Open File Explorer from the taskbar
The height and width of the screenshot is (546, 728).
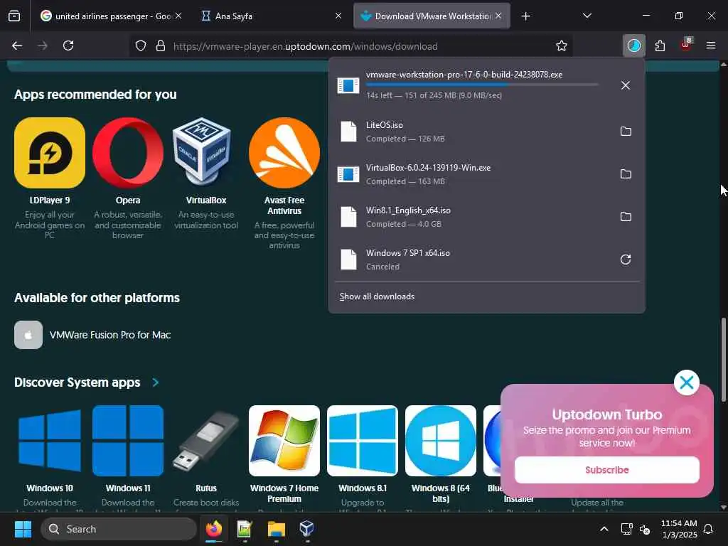(x=277, y=529)
